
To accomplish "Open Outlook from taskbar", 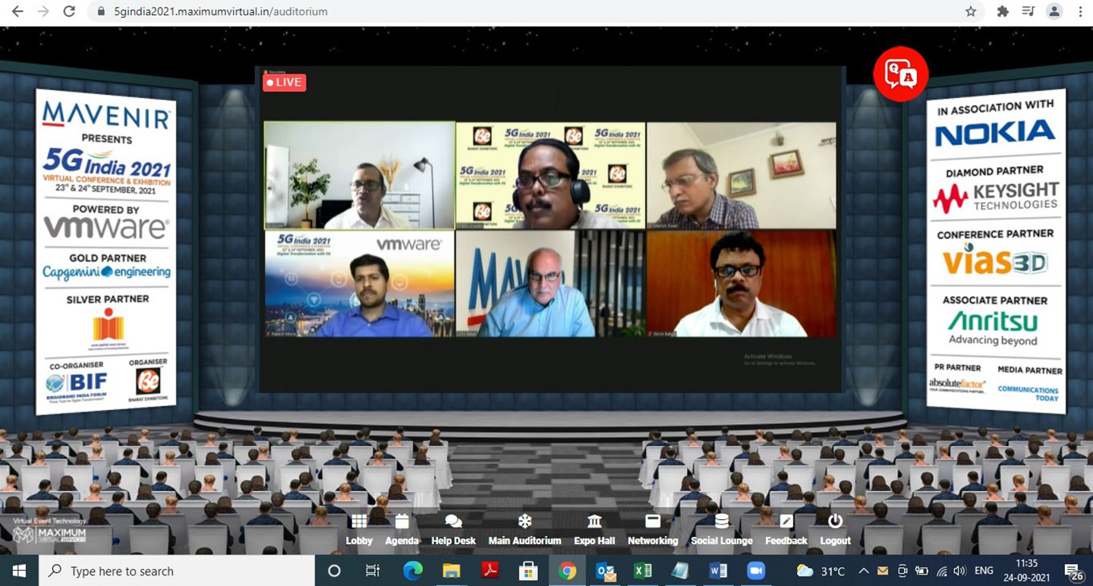I will [x=606, y=571].
